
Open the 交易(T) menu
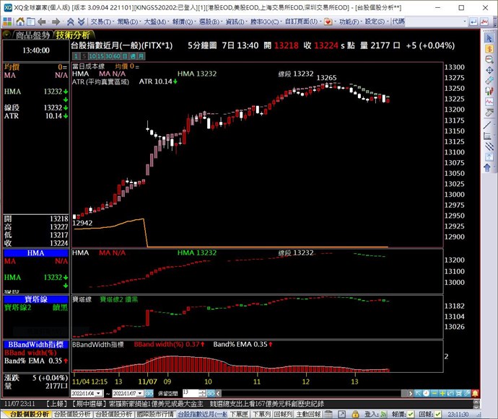pos(100,22)
